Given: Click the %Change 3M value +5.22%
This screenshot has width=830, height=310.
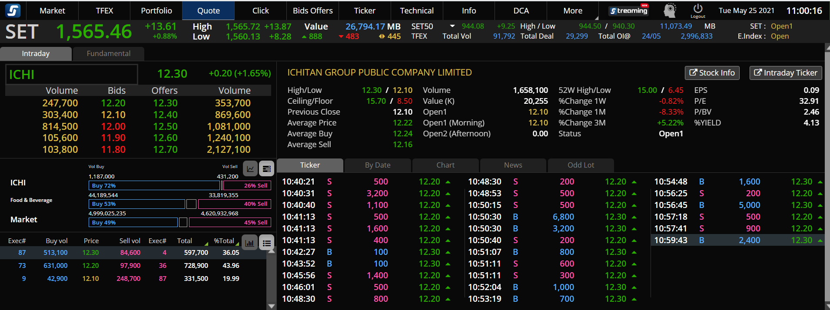Looking at the screenshot, I should coord(670,123).
